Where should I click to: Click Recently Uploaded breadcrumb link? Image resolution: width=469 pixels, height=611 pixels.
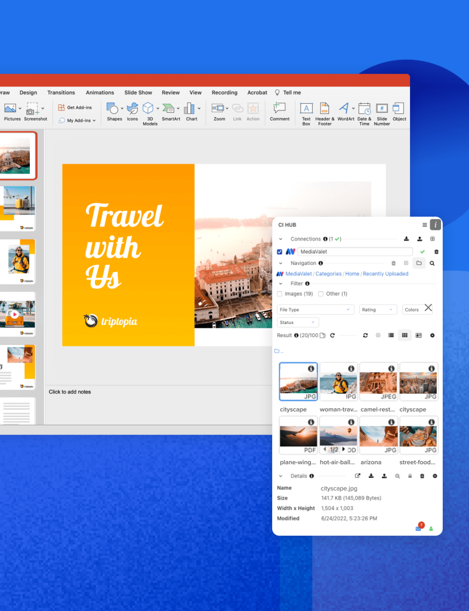(x=385, y=274)
